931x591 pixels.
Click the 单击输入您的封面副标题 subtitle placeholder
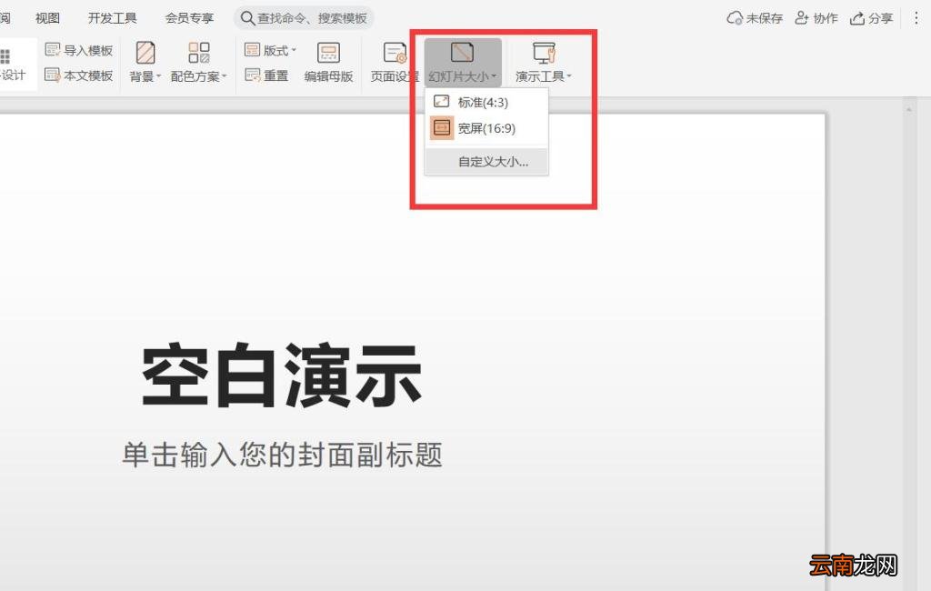point(282,455)
